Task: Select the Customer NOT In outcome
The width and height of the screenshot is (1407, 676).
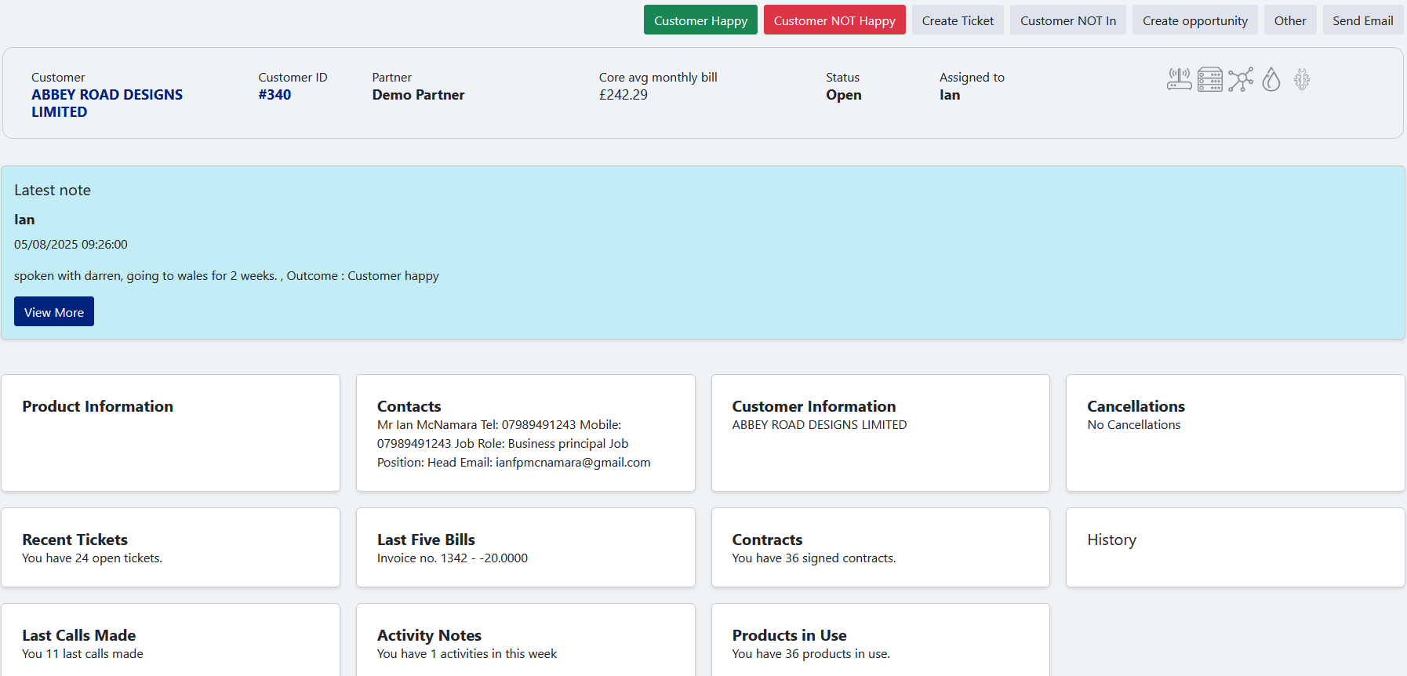Action: pos(1067,20)
